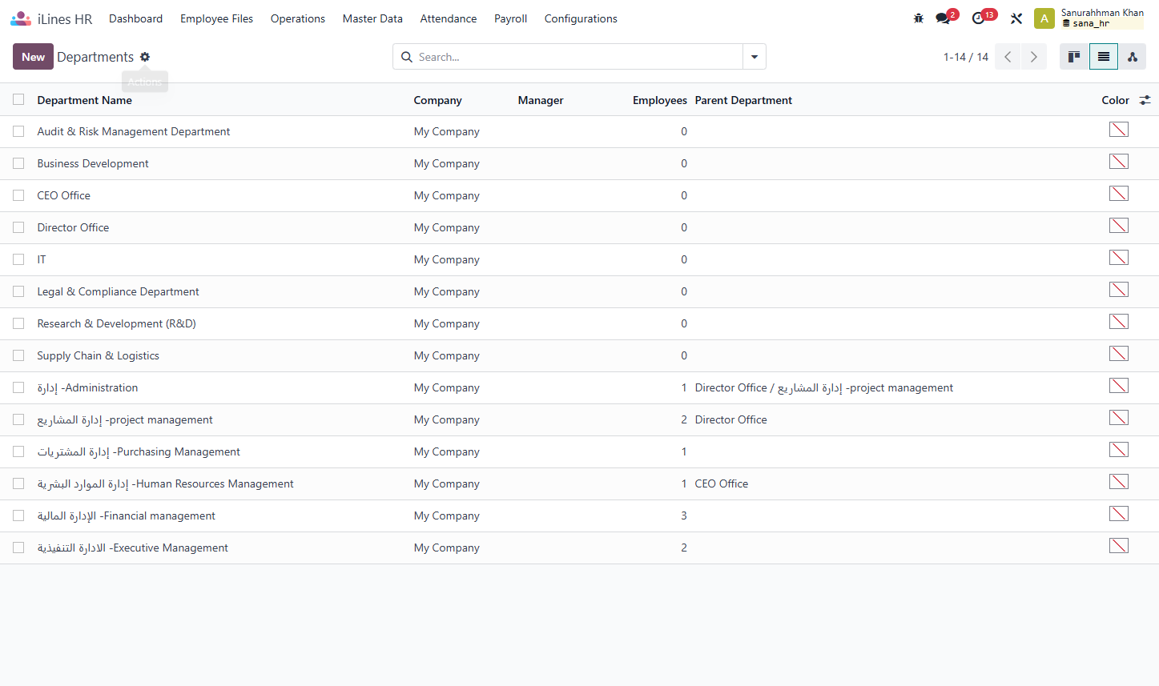This screenshot has height=686, width=1159.
Task: Open the Operations menu
Action: pyautogui.click(x=298, y=18)
